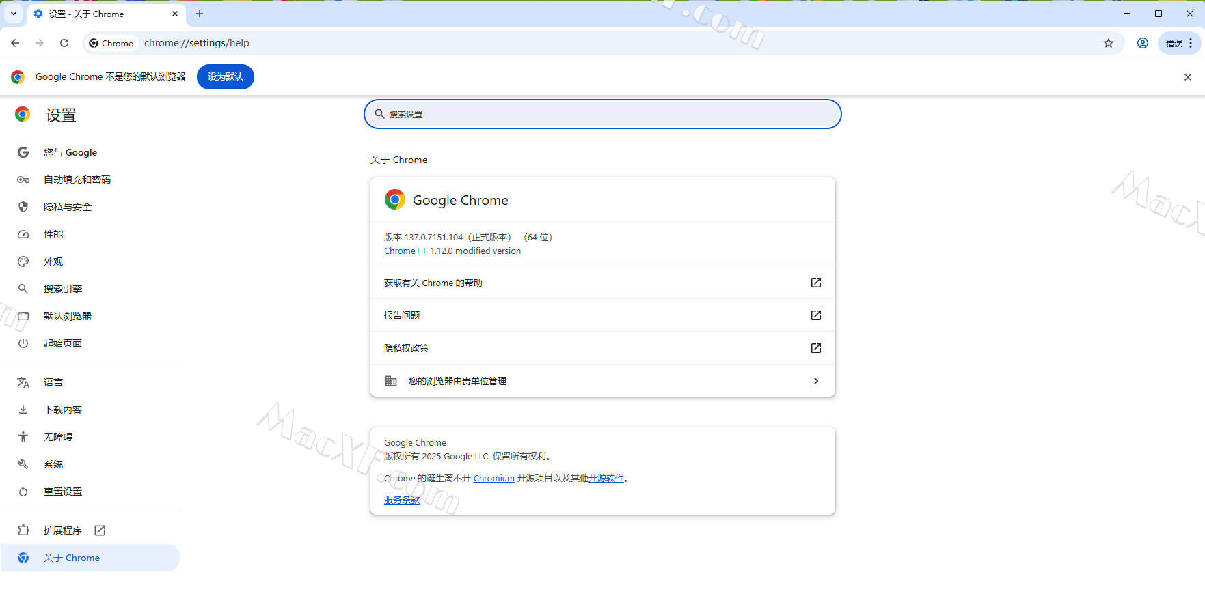Click the Chrome site info chip
1205x611 pixels.
coord(111,43)
